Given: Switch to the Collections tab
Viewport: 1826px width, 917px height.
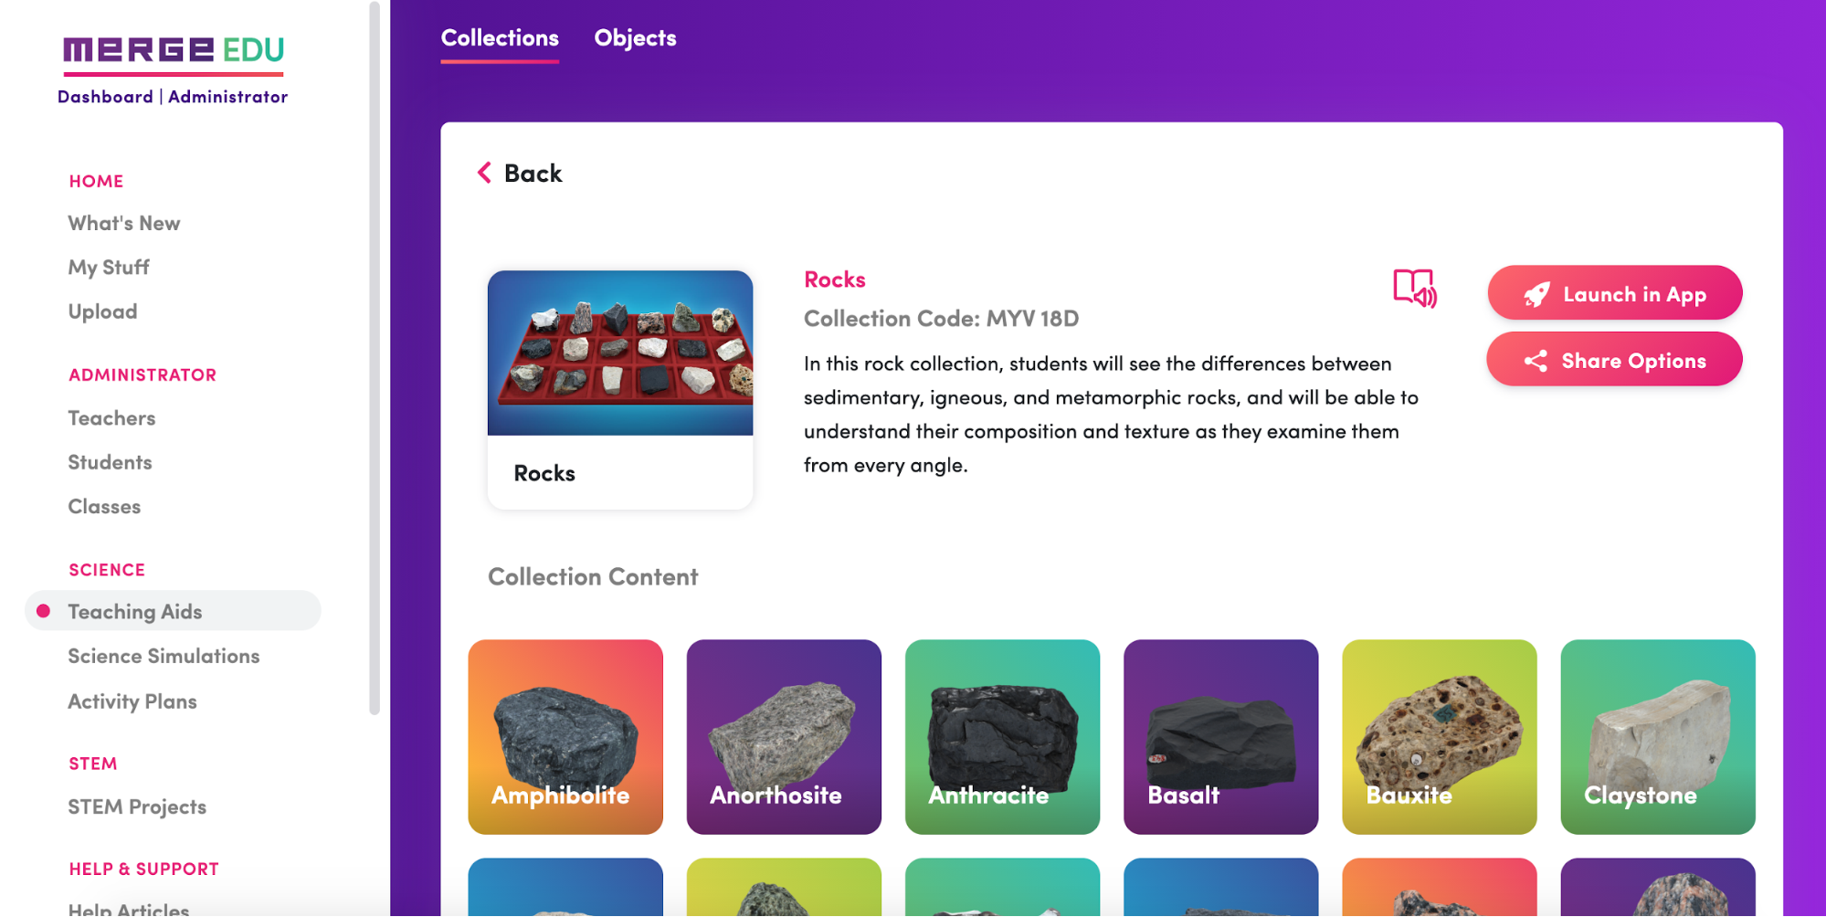Looking at the screenshot, I should click(x=500, y=38).
